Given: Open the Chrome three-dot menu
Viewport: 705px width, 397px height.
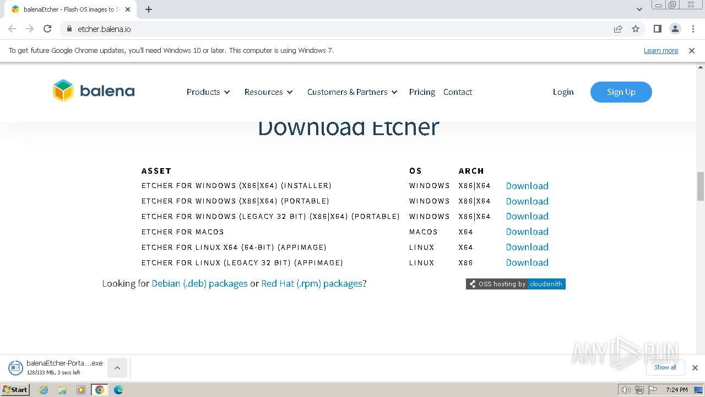Looking at the screenshot, I should pyautogui.click(x=692, y=29).
